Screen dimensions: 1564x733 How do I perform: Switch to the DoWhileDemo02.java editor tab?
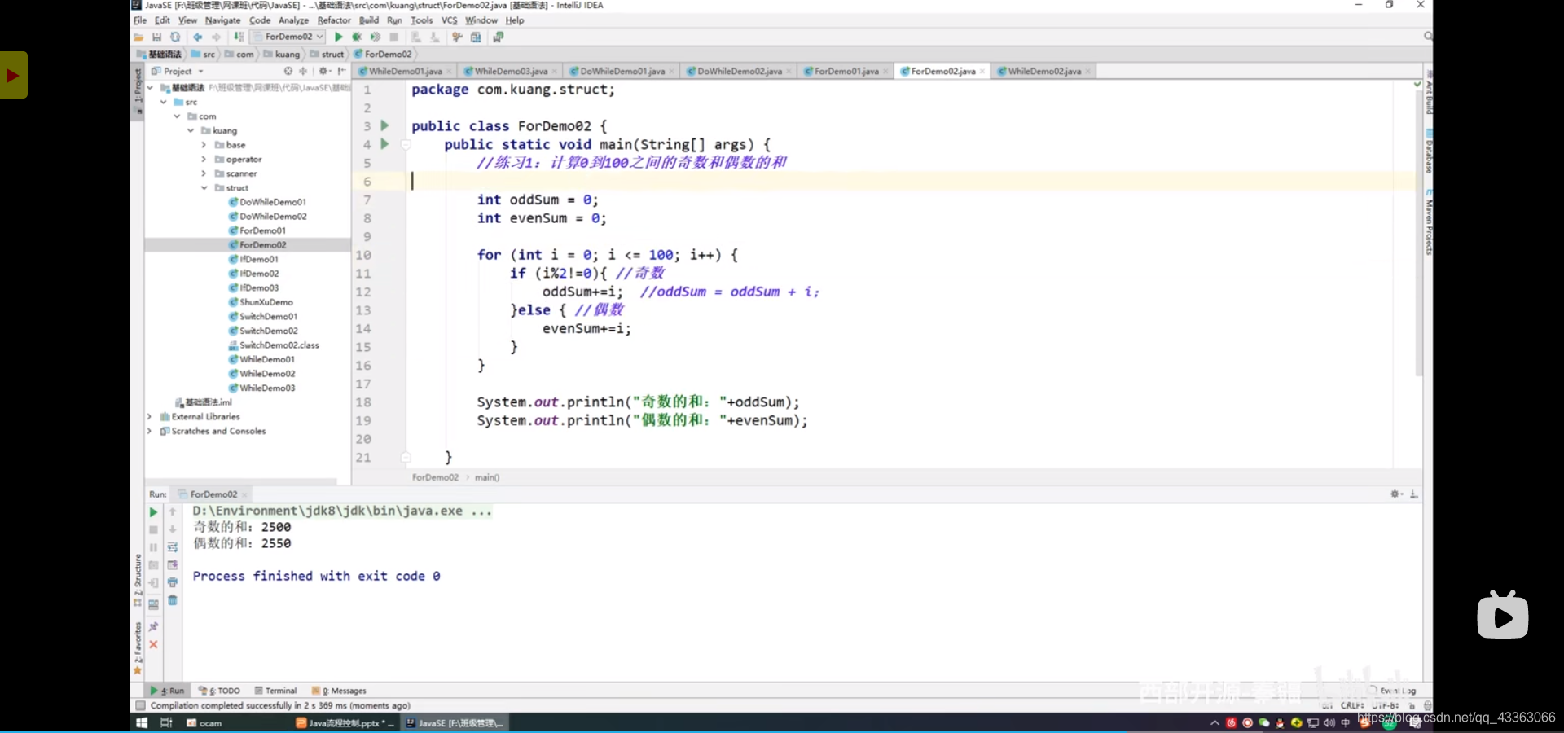click(739, 72)
